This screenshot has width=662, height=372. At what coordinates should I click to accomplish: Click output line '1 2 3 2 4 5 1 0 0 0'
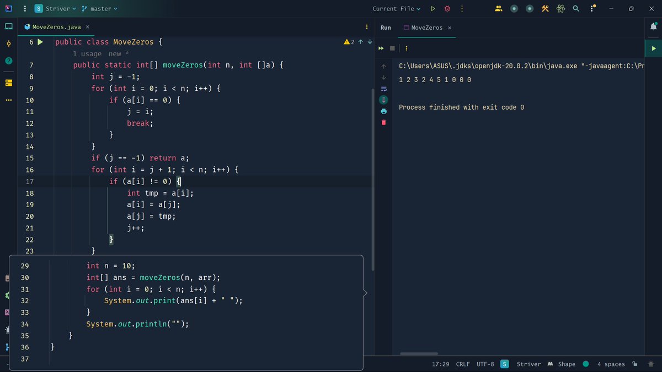[x=435, y=80]
